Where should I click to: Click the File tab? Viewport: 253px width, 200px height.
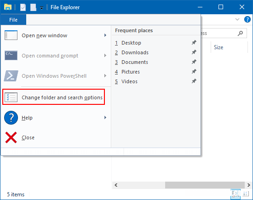click(13, 20)
